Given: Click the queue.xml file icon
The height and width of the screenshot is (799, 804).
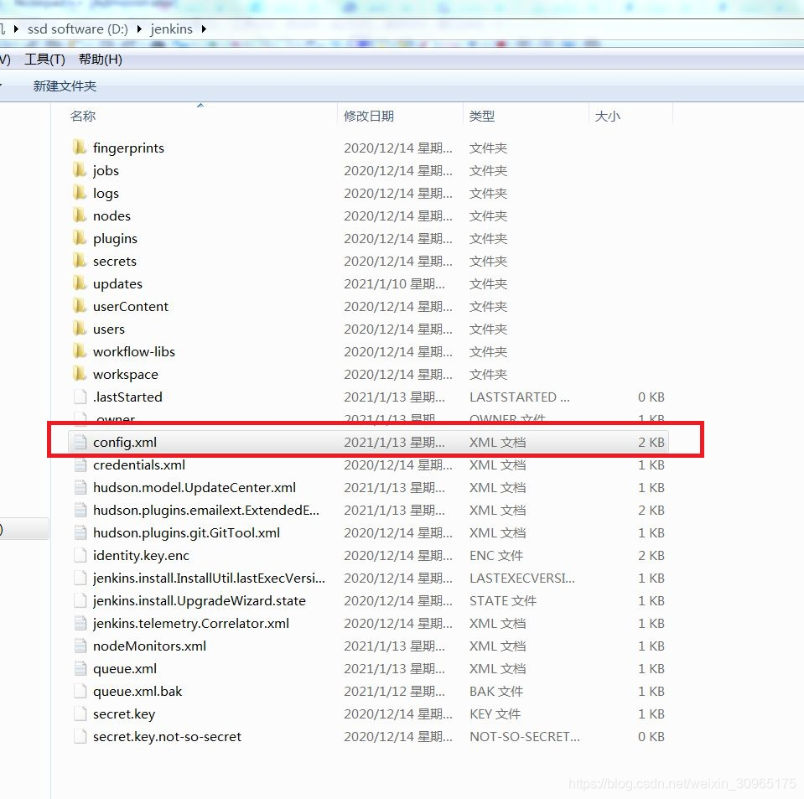Looking at the screenshot, I should coord(80,668).
